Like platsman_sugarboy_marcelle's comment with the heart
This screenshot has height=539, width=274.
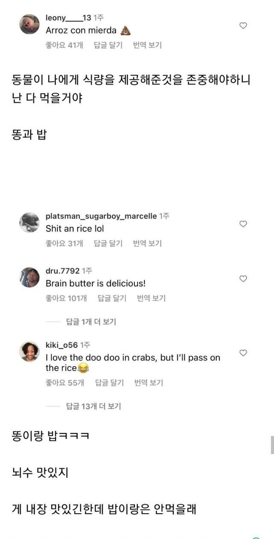pyautogui.click(x=243, y=224)
